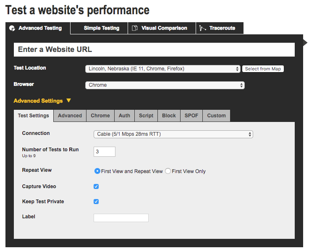Uncheck the Capture Video checkbox
Screen dimensions: 309x251
96,186
